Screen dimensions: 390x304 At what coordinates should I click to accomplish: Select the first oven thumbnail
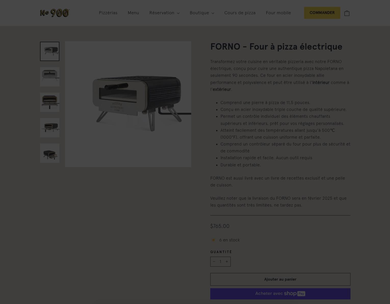click(50, 51)
